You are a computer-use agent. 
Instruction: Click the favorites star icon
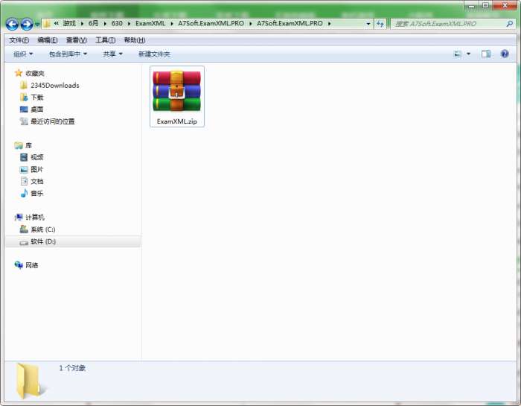pos(19,73)
